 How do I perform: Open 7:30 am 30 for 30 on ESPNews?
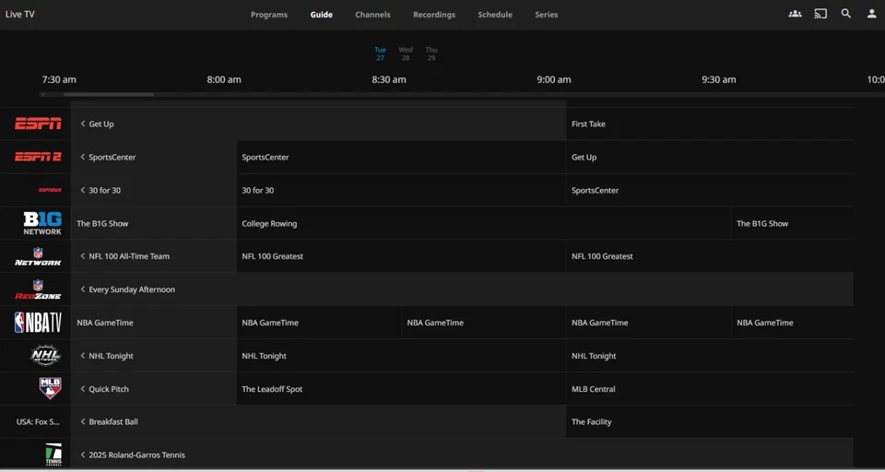pyautogui.click(x=154, y=190)
